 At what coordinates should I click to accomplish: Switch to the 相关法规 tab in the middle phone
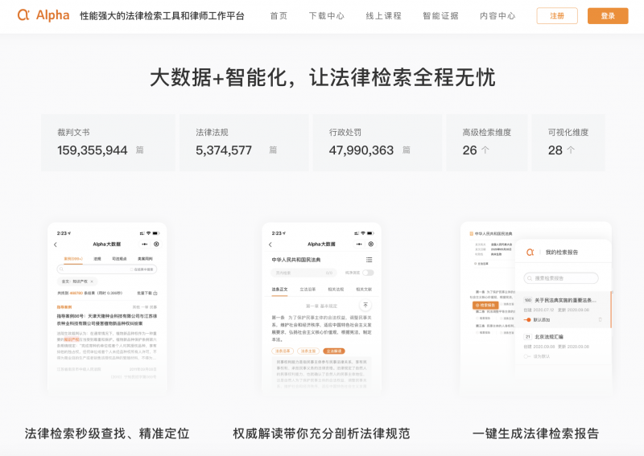click(x=335, y=289)
